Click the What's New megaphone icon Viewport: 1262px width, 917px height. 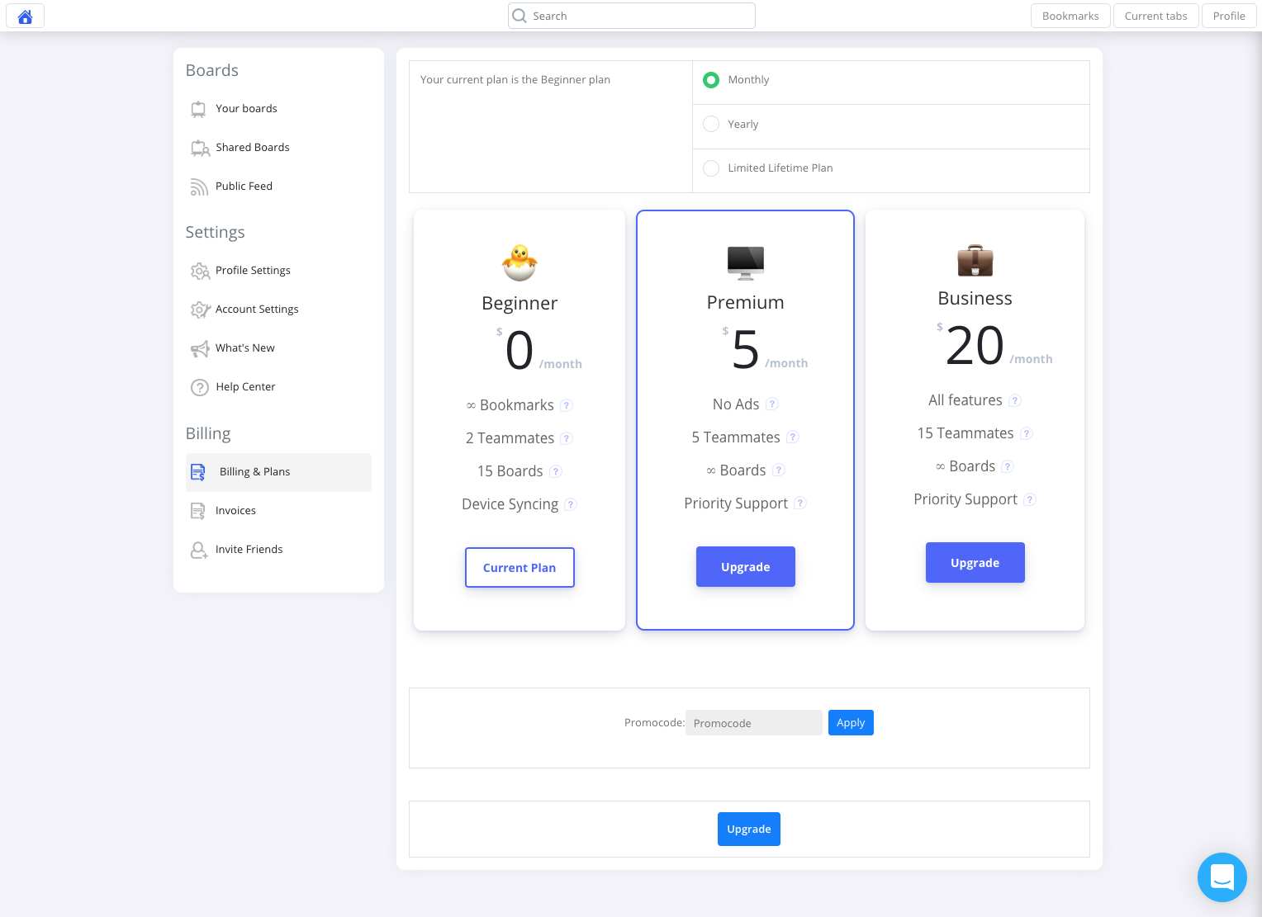point(200,348)
